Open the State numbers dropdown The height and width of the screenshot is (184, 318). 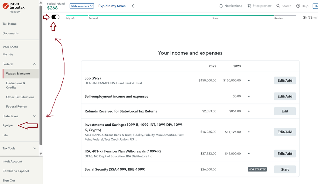(x=82, y=6)
